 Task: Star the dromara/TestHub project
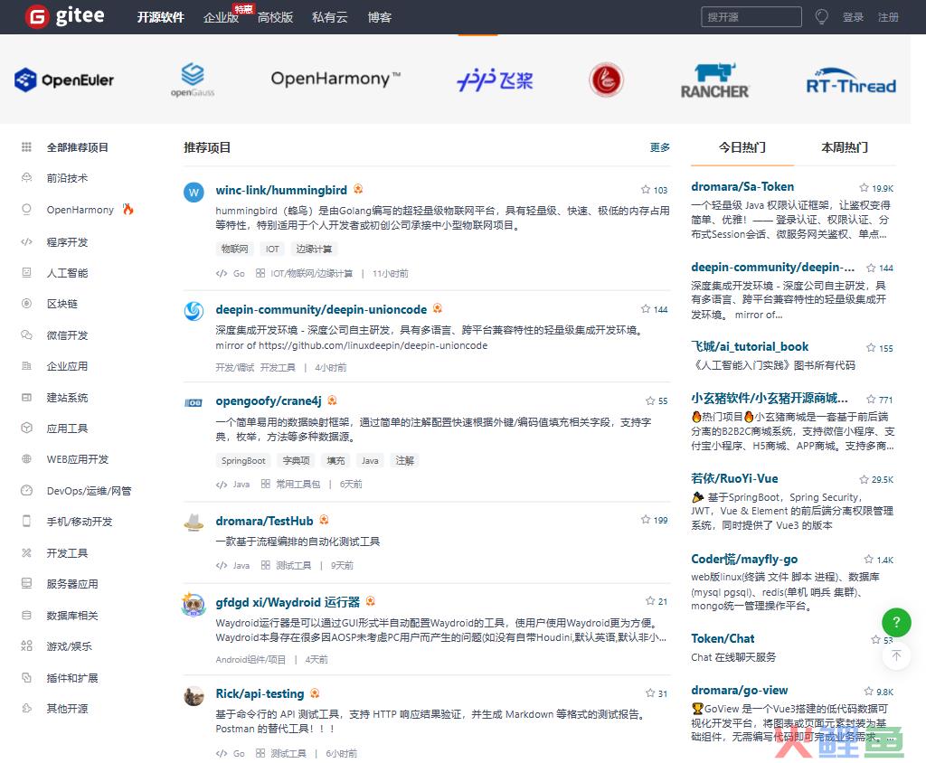click(654, 520)
